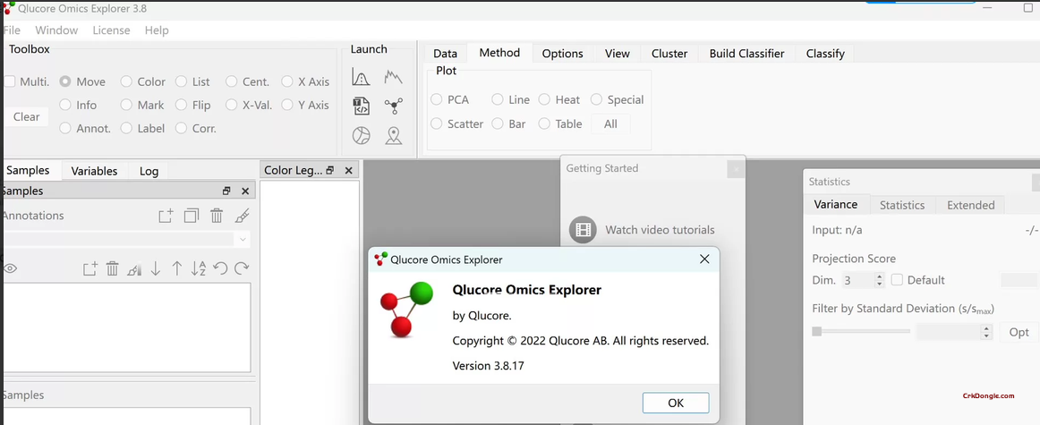This screenshot has width=1040, height=425.
Task: Undo with counterclockwise arrow icon
Action: [x=220, y=268]
